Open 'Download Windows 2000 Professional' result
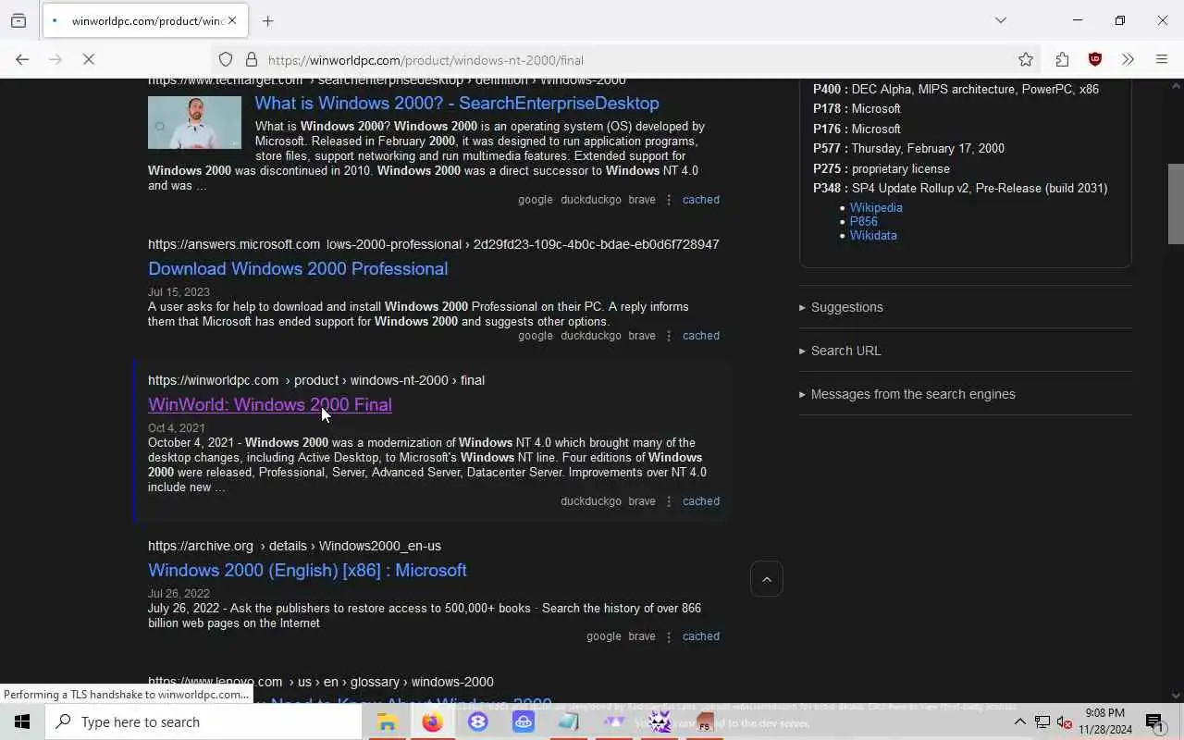Image resolution: width=1184 pixels, height=740 pixels. pyautogui.click(x=298, y=269)
